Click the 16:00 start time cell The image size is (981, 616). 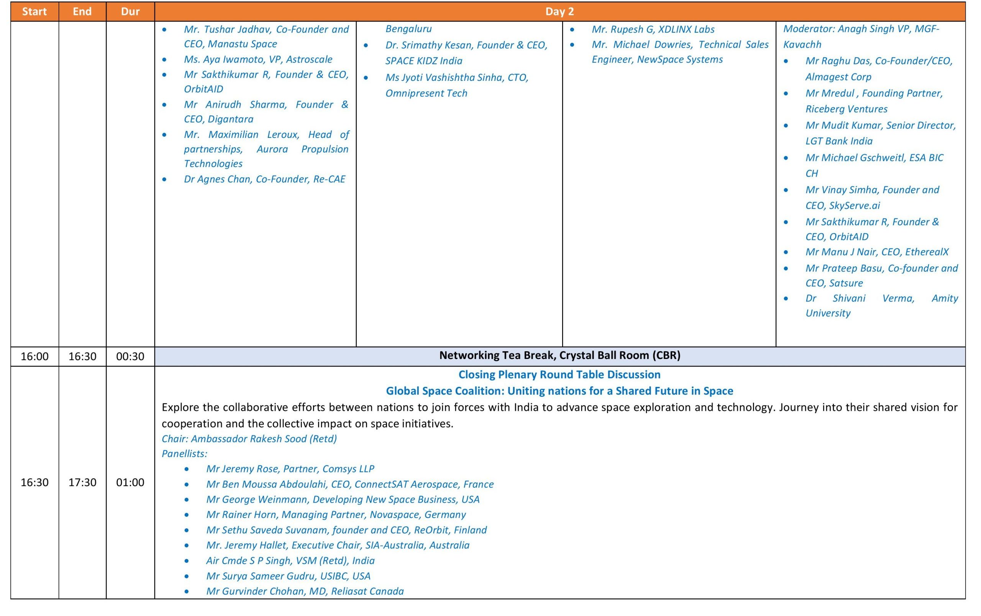34,357
